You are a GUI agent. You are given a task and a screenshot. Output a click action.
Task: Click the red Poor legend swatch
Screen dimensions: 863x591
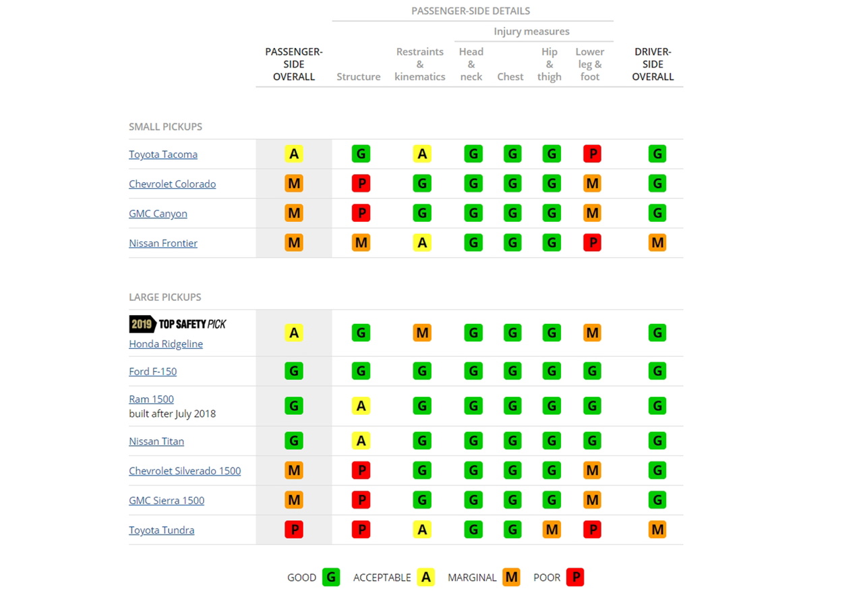click(575, 578)
